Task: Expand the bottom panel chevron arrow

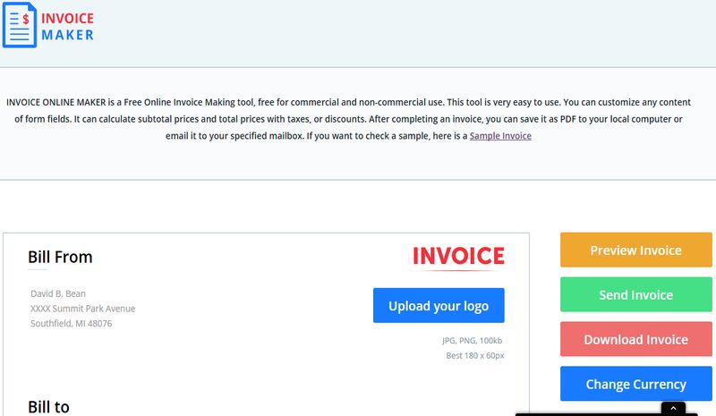Action: tap(673, 409)
